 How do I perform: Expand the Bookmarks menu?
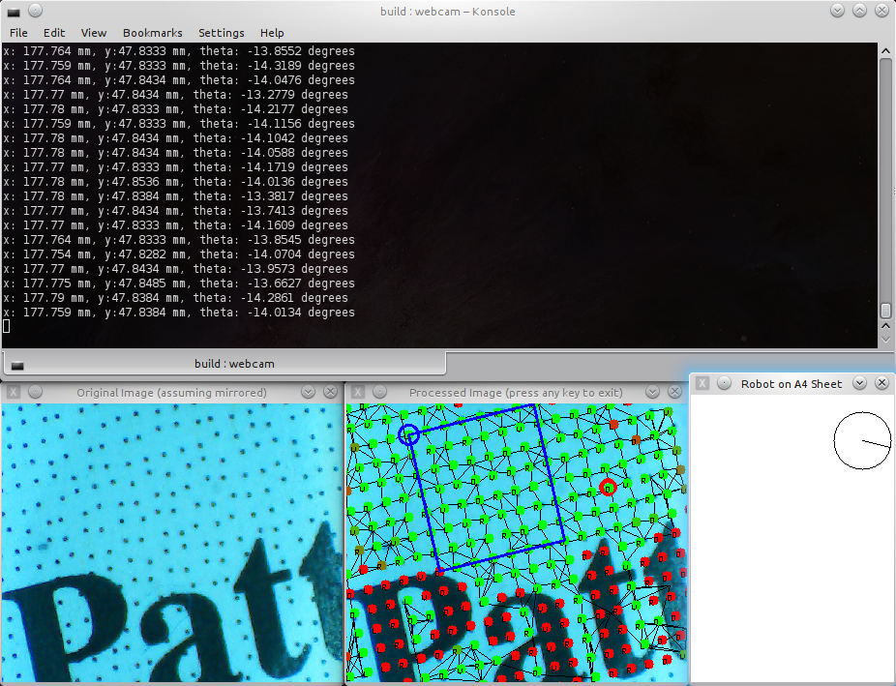152,33
